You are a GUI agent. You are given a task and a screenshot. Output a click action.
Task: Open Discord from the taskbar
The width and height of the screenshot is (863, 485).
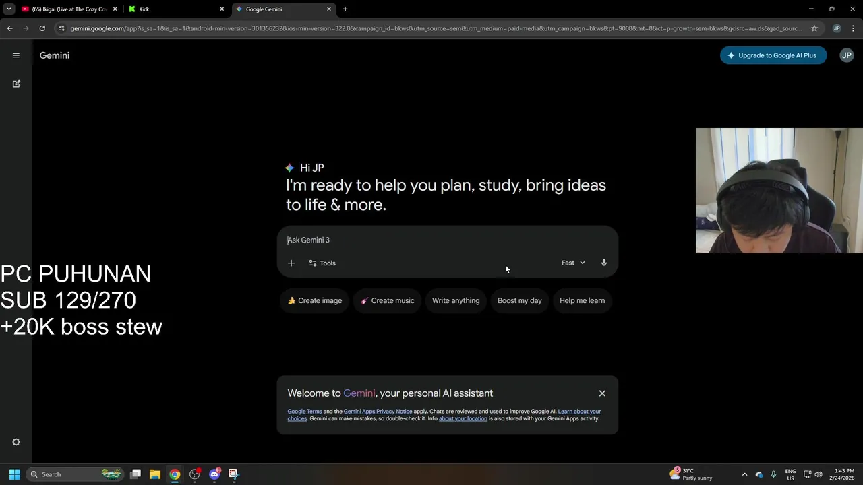point(214,474)
